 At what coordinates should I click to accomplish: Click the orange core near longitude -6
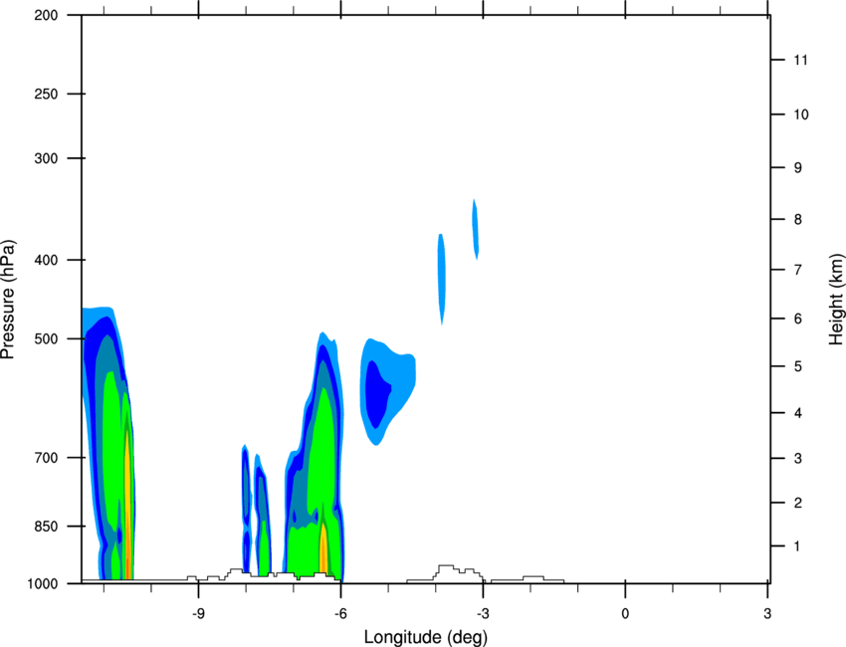click(323, 547)
